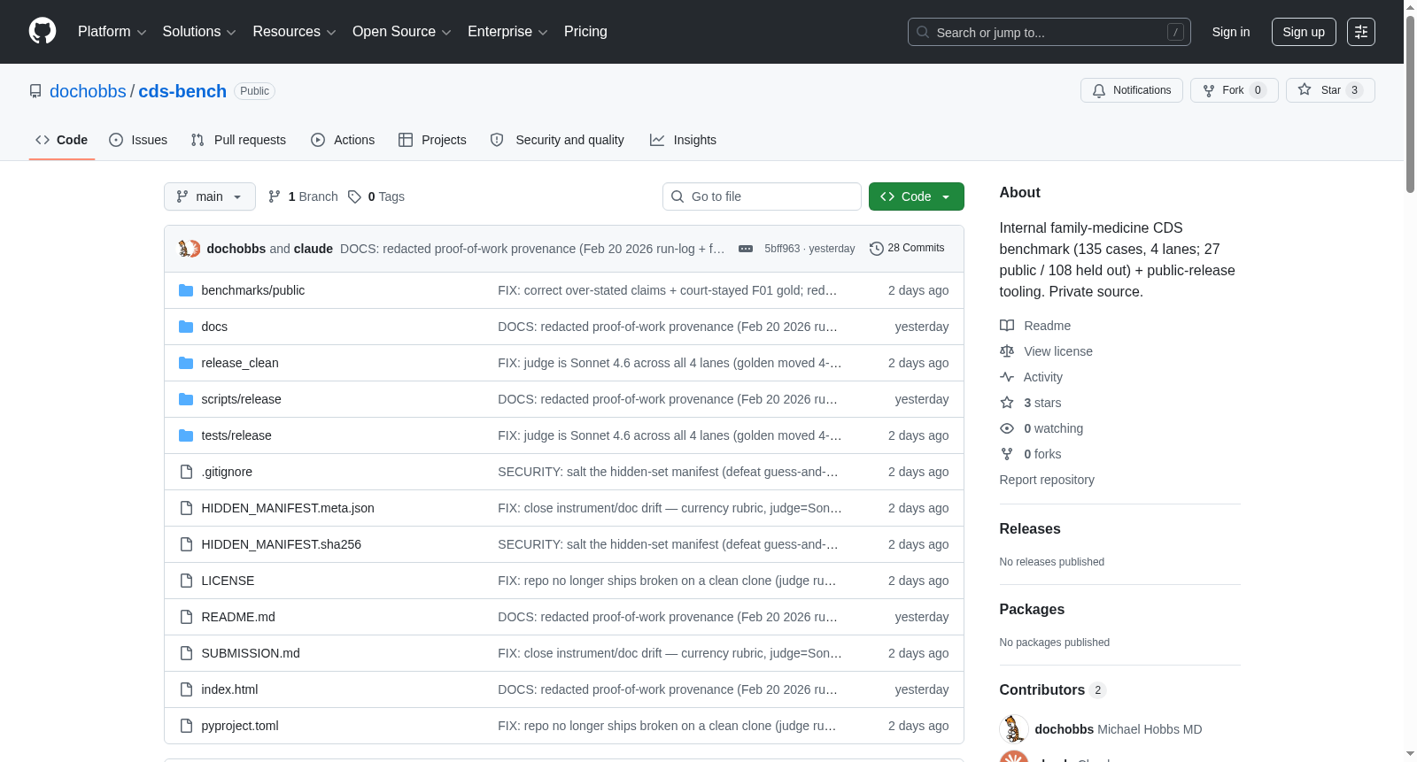Click Report repository link
Image resolution: width=1417 pixels, height=762 pixels.
click(x=1047, y=480)
